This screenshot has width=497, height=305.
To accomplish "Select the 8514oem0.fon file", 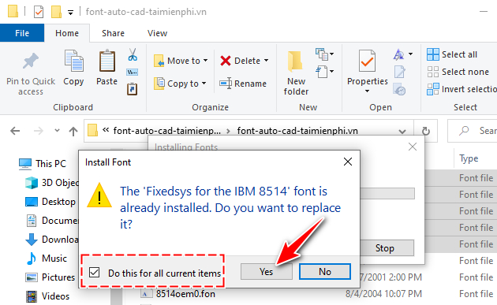I will (x=177, y=294).
